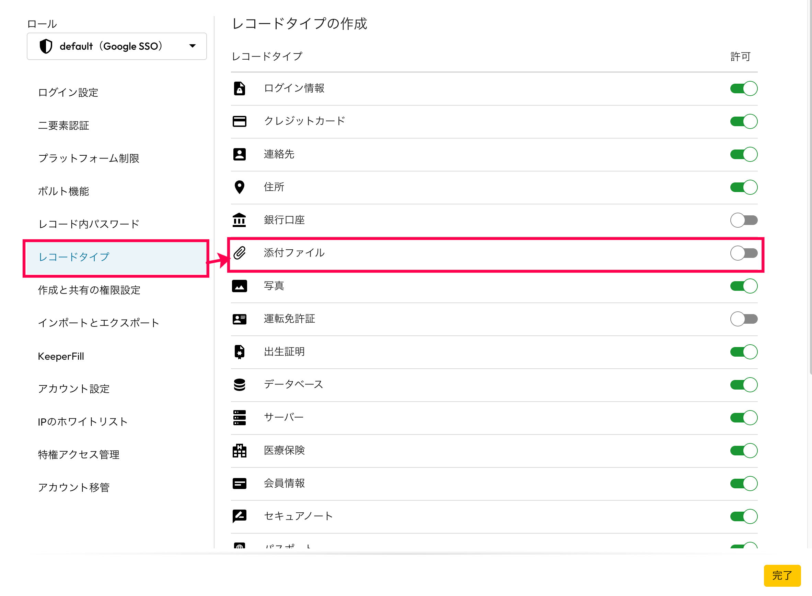Click the yellow 完了 button
Screen dimensions: 812x596
(x=782, y=575)
